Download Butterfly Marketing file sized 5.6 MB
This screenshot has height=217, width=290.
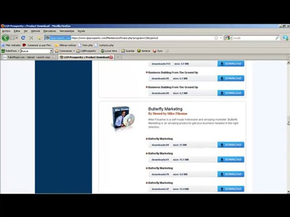(x=231, y=174)
